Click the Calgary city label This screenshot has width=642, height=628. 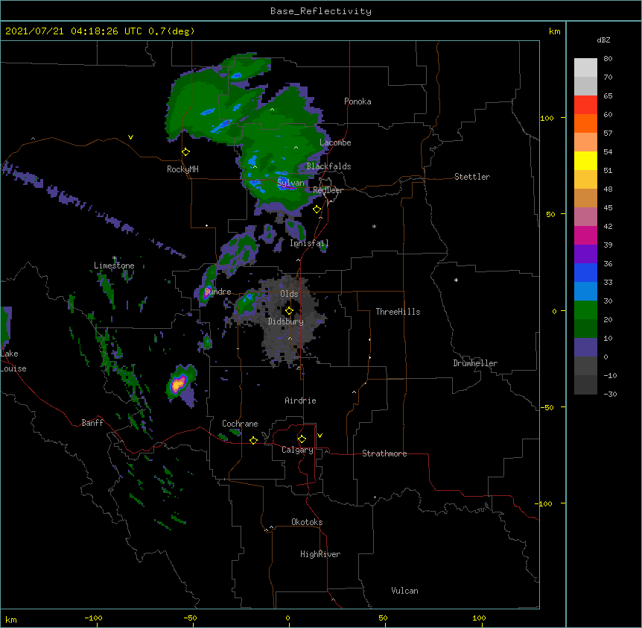point(298,450)
